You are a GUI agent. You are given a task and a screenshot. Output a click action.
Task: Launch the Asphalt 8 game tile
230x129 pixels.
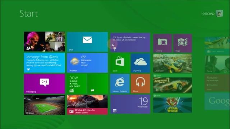172,63
